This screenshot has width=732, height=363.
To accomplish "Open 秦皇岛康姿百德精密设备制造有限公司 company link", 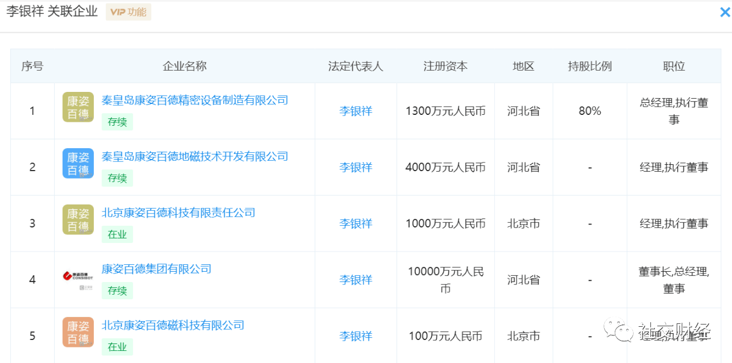I will (195, 101).
